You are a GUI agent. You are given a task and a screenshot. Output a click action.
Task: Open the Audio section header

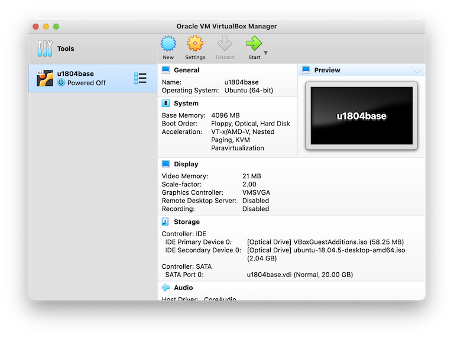pos(183,288)
